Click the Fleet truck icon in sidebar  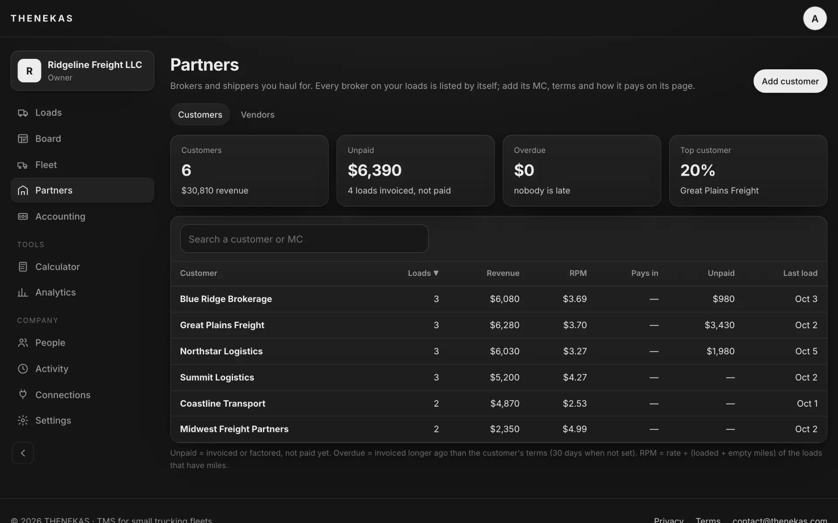(x=23, y=165)
